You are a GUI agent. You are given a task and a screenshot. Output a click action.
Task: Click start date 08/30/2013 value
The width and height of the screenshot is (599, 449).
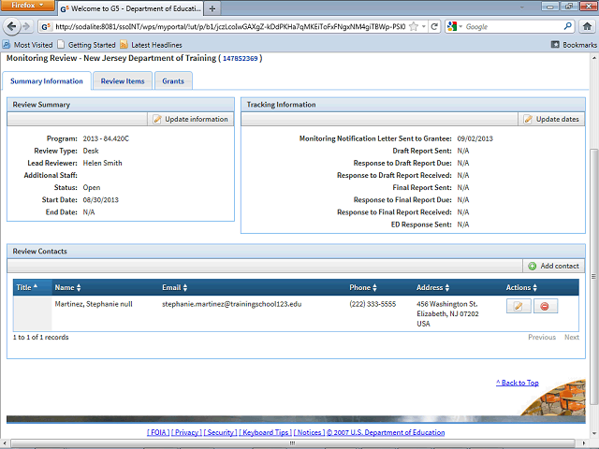point(101,199)
